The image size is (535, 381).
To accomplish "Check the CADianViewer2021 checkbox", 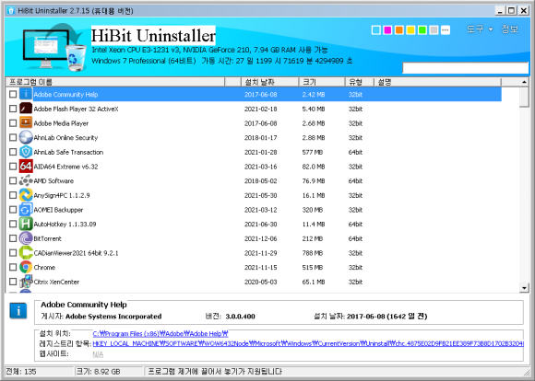I will [x=13, y=253].
